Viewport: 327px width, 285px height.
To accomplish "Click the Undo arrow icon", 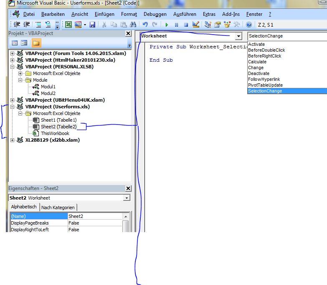I will click(x=145, y=25).
